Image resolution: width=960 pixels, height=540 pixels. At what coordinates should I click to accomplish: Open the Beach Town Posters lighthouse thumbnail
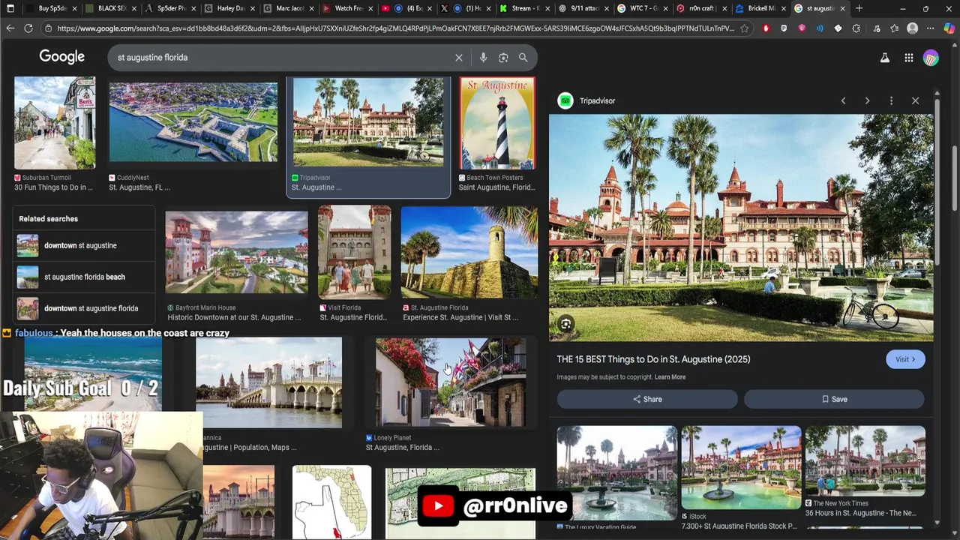pos(497,124)
